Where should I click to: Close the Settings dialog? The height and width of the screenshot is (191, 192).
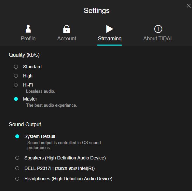pyautogui.click(x=188, y=6)
